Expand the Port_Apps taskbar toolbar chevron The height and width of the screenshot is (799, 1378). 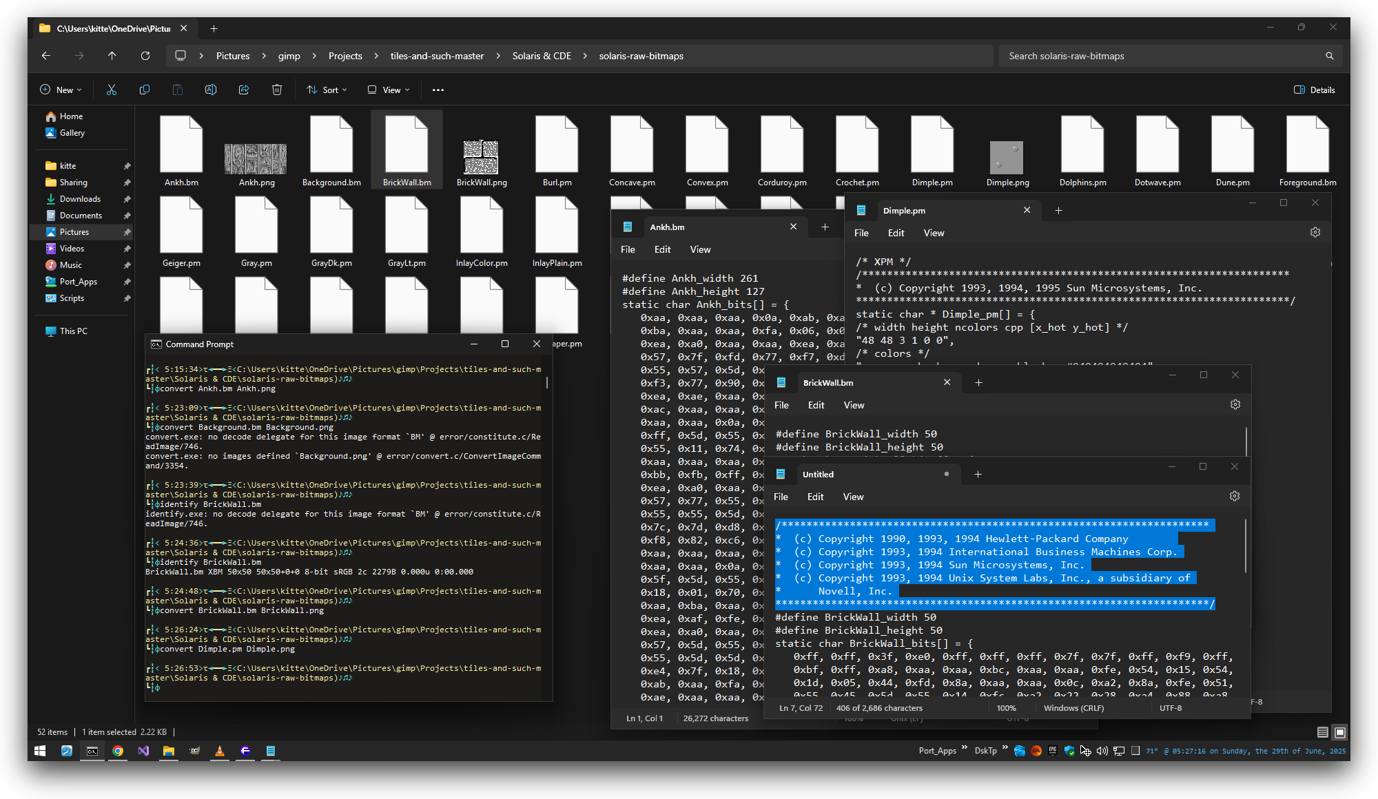(x=964, y=748)
